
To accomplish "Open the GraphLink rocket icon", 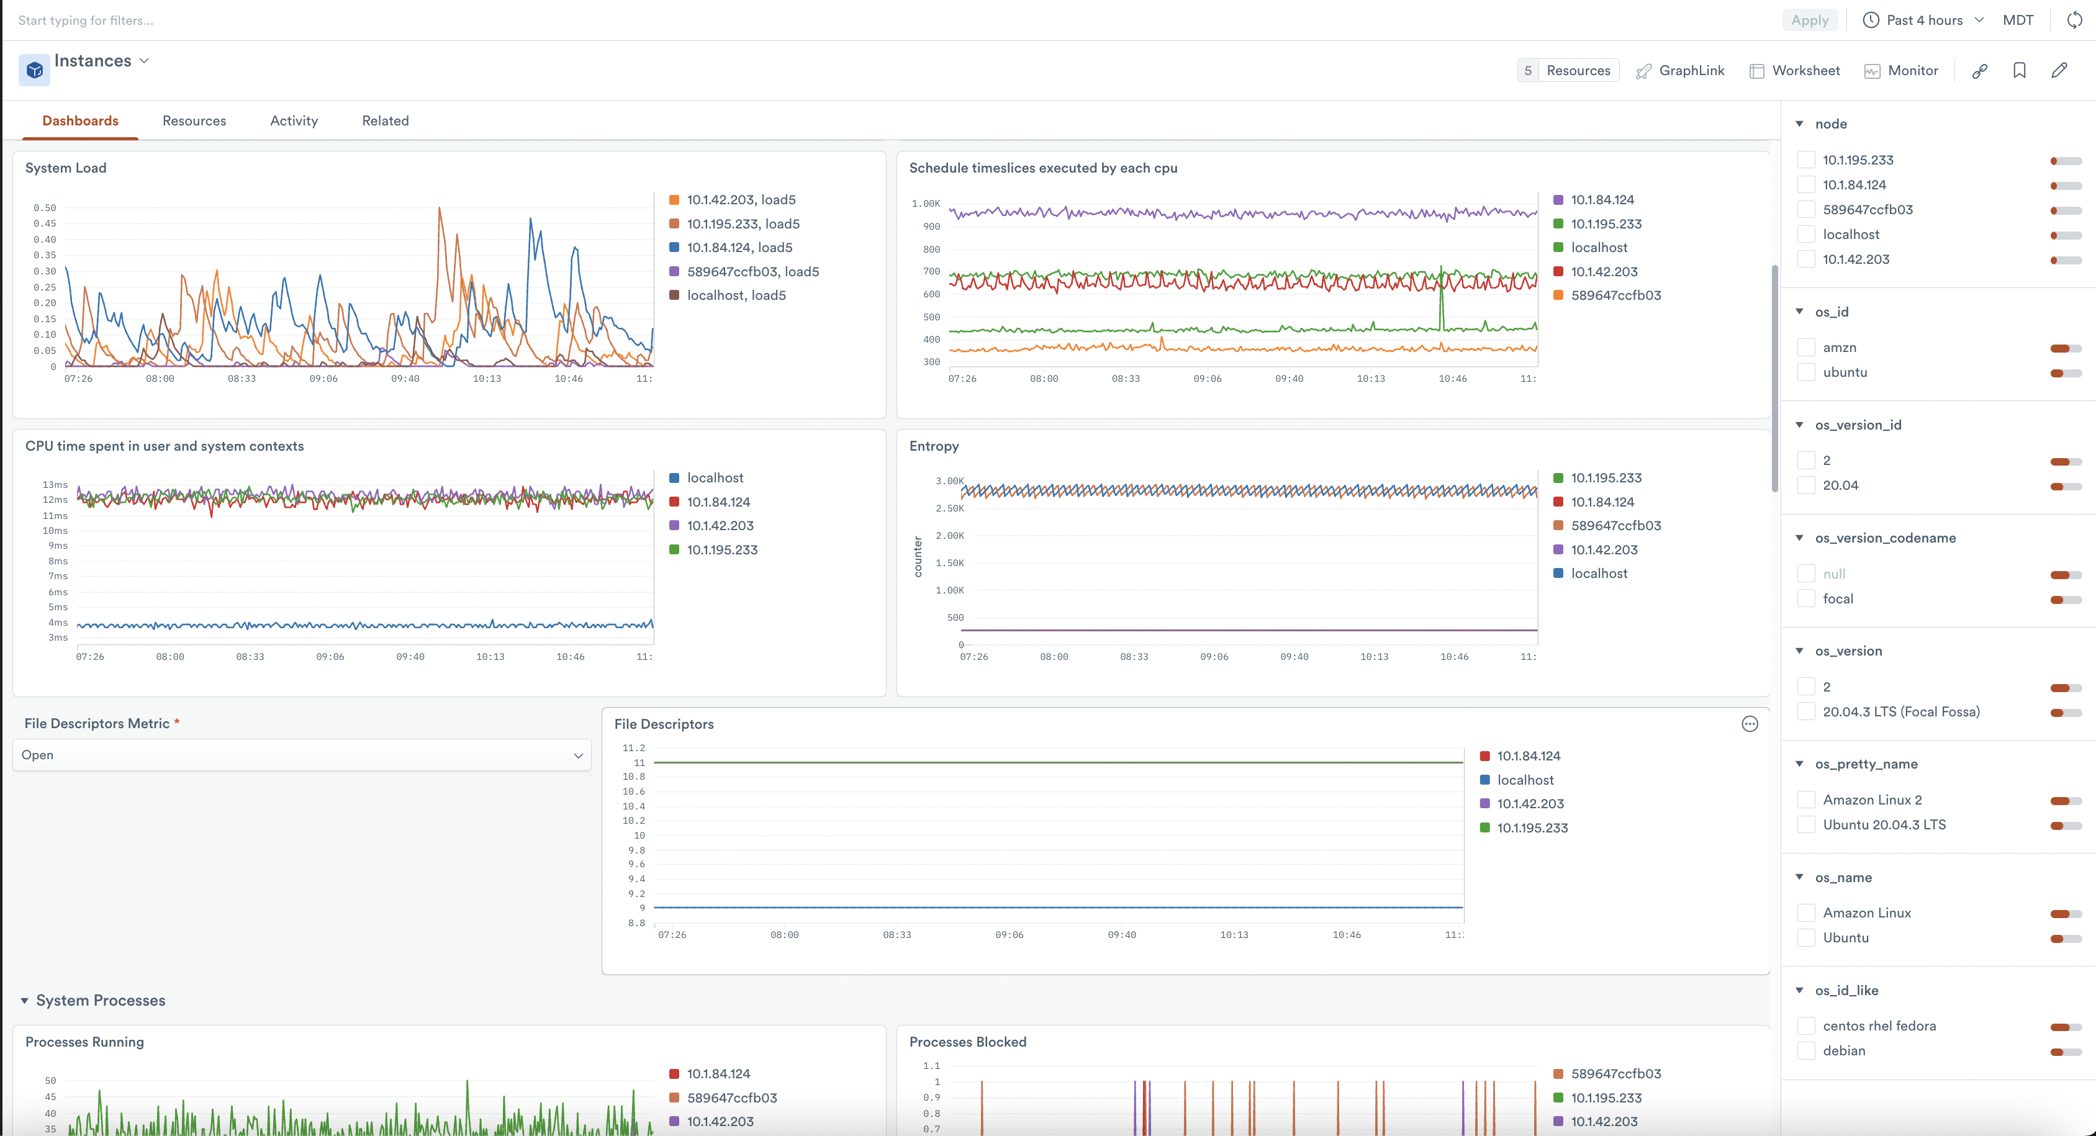I will [x=1643, y=71].
